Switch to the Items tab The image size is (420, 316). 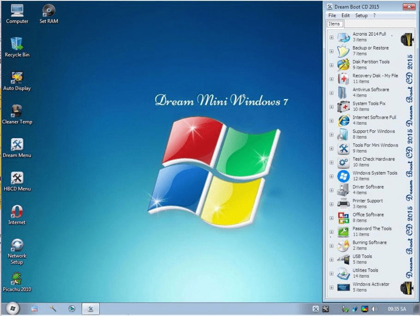(x=334, y=24)
